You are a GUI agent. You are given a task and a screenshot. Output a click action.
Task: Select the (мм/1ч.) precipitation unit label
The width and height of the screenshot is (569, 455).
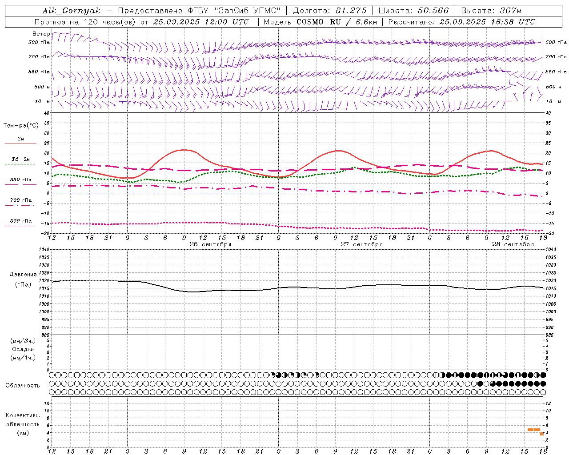[x=23, y=358]
